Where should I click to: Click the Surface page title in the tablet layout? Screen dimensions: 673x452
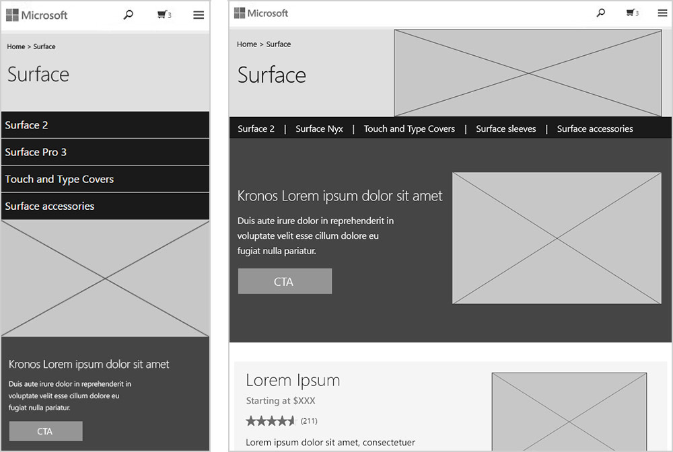[x=272, y=75]
